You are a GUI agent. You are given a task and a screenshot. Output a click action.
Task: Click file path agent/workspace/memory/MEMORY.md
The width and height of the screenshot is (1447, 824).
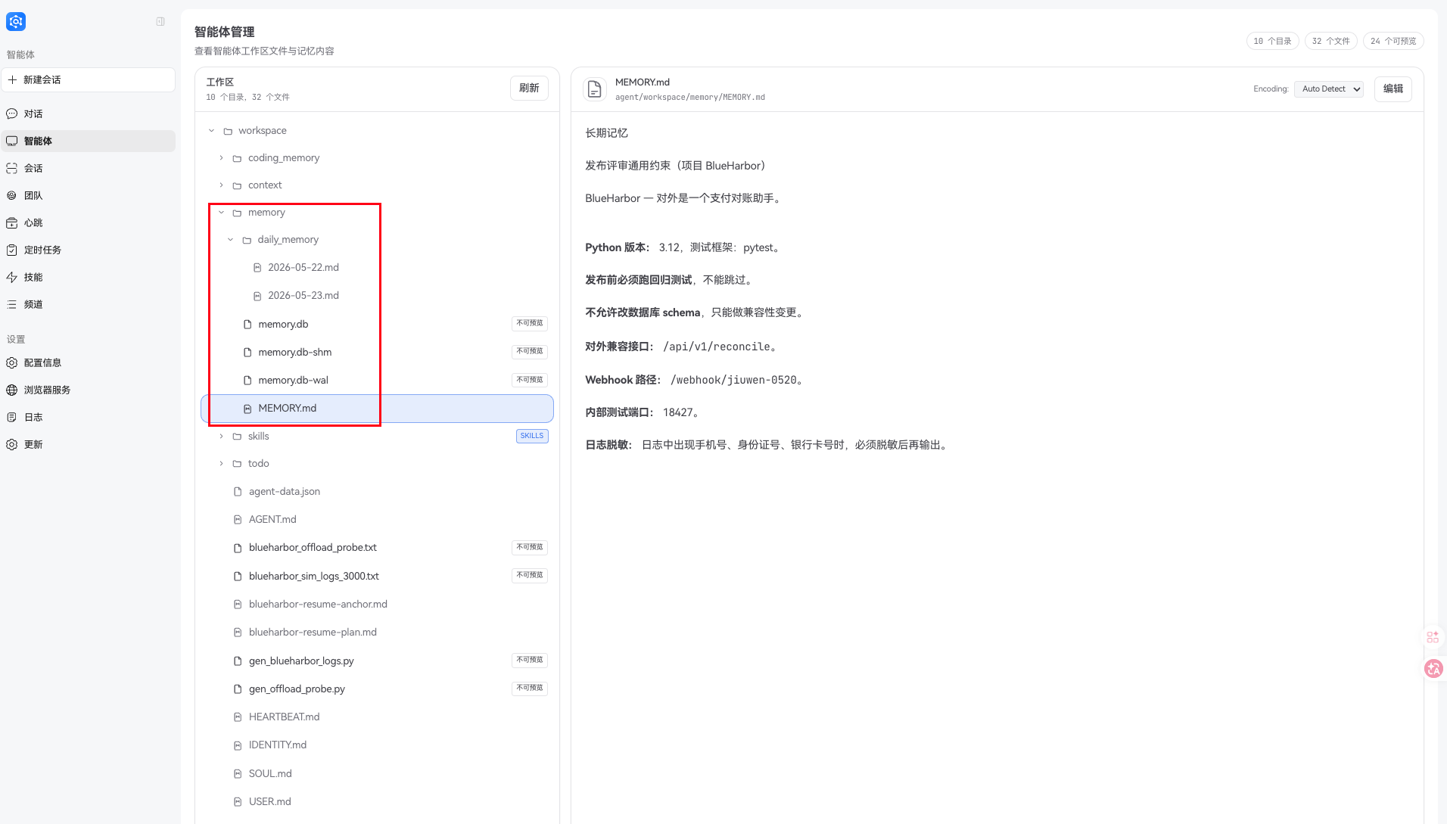click(690, 98)
